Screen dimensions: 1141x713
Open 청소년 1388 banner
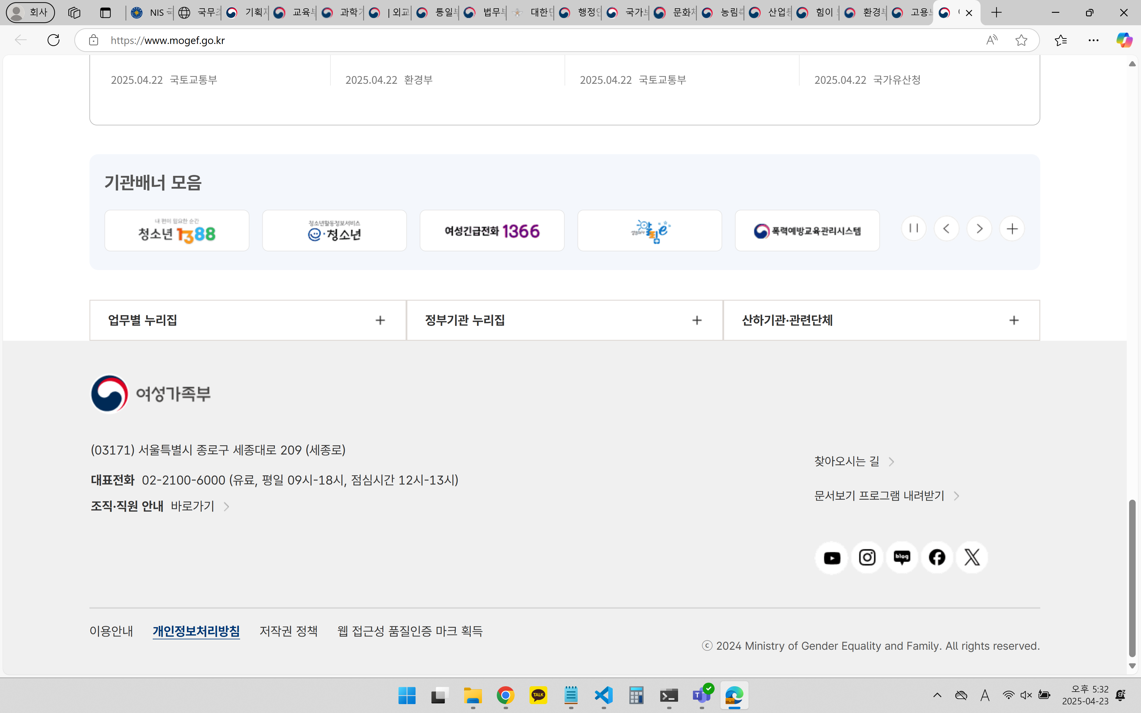177,231
